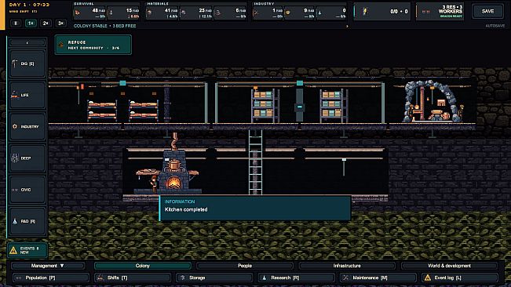This screenshot has height=287, width=511.
Task: Click the food resource icon showing 48
Action: (x=78, y=13)
